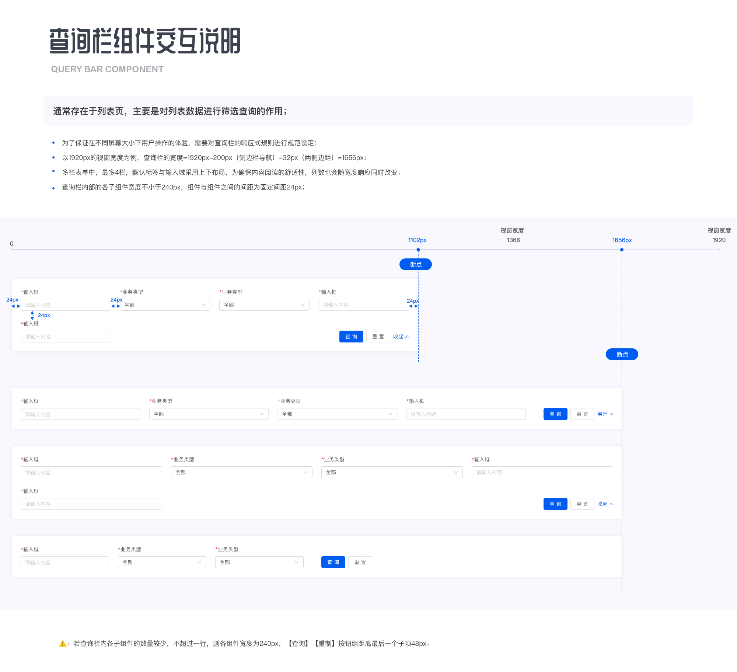Click the yellow warning icon in the footnote

coord(63,643)
